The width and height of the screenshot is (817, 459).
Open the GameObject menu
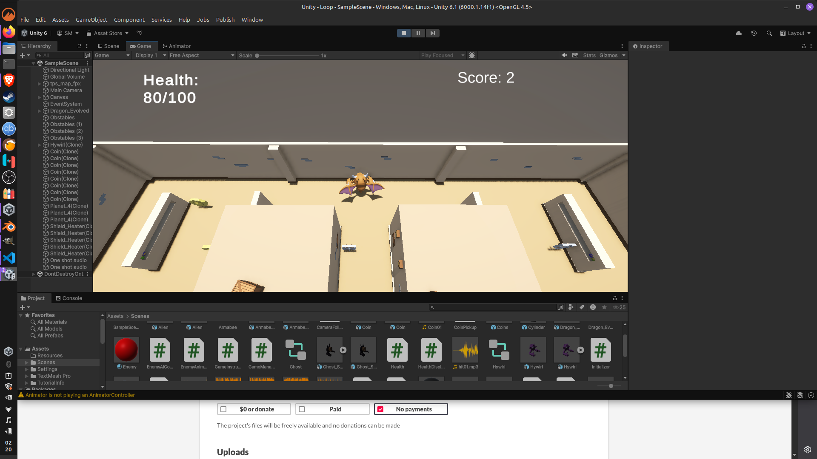click(91, 20)
